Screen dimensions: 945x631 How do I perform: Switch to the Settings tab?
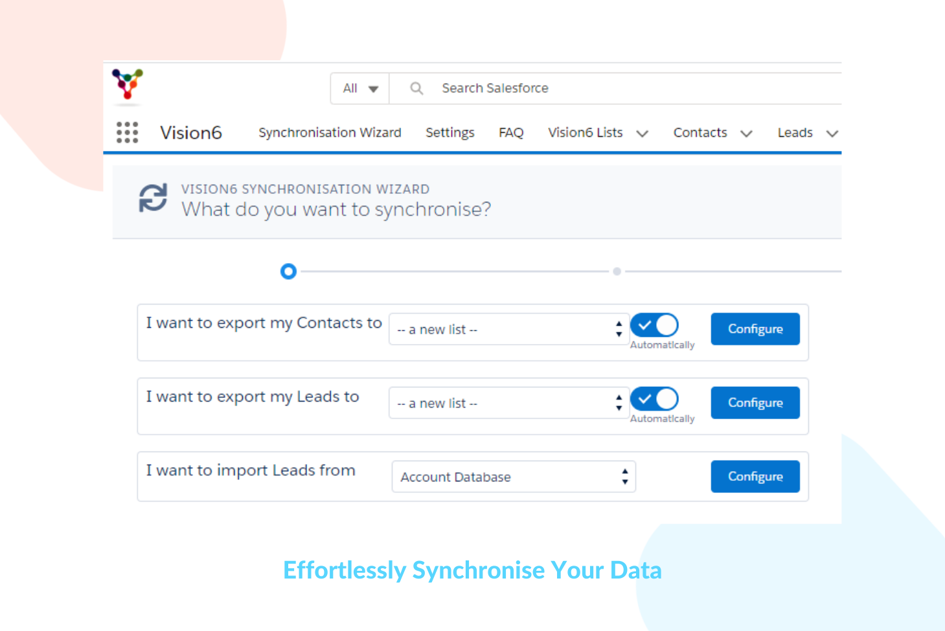tap(450, 132)
